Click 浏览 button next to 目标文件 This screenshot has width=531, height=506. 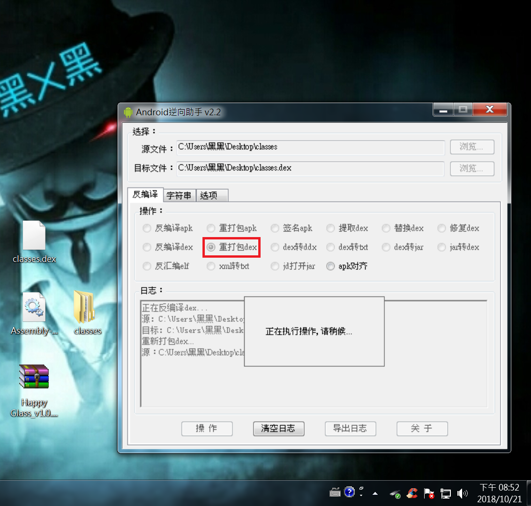472,169
